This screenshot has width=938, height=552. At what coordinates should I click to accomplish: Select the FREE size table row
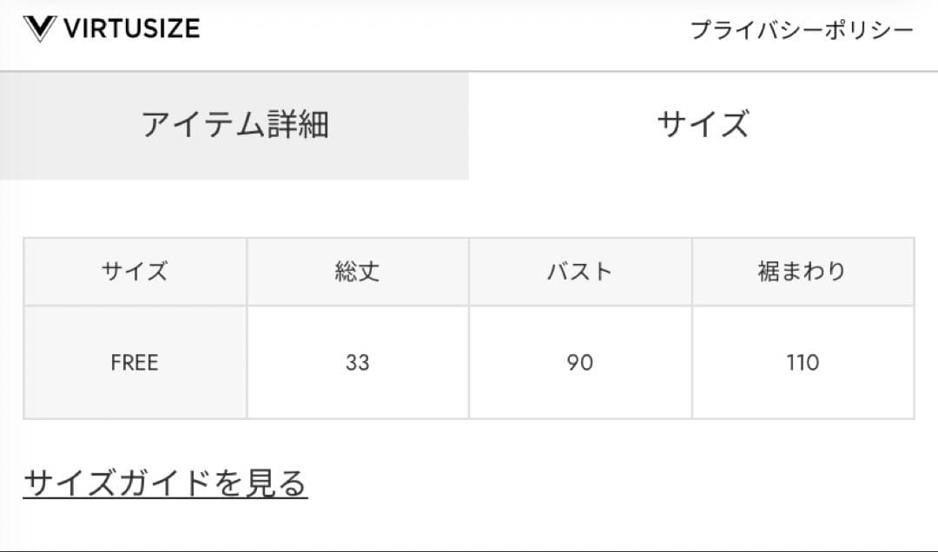[469, 362]
